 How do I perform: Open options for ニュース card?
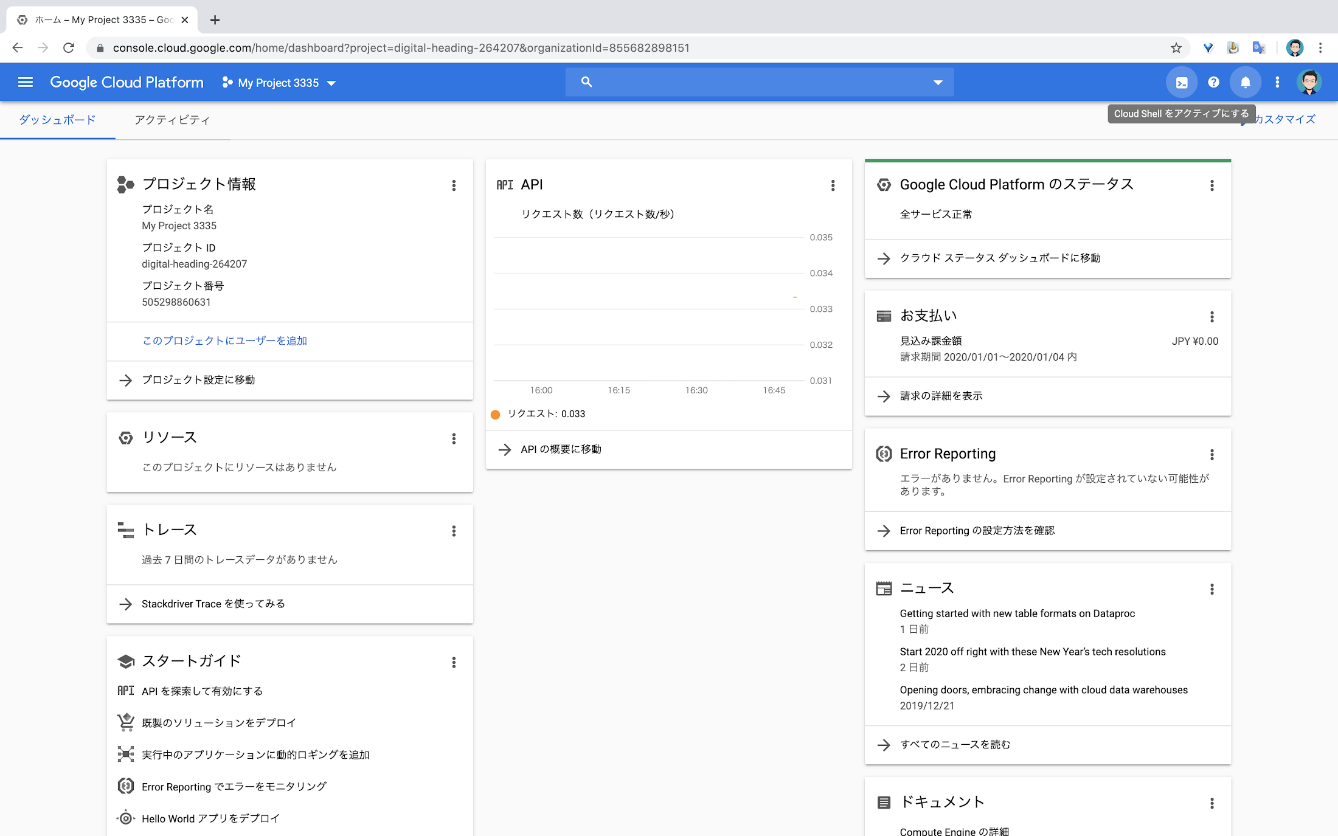coord(1211,589)
